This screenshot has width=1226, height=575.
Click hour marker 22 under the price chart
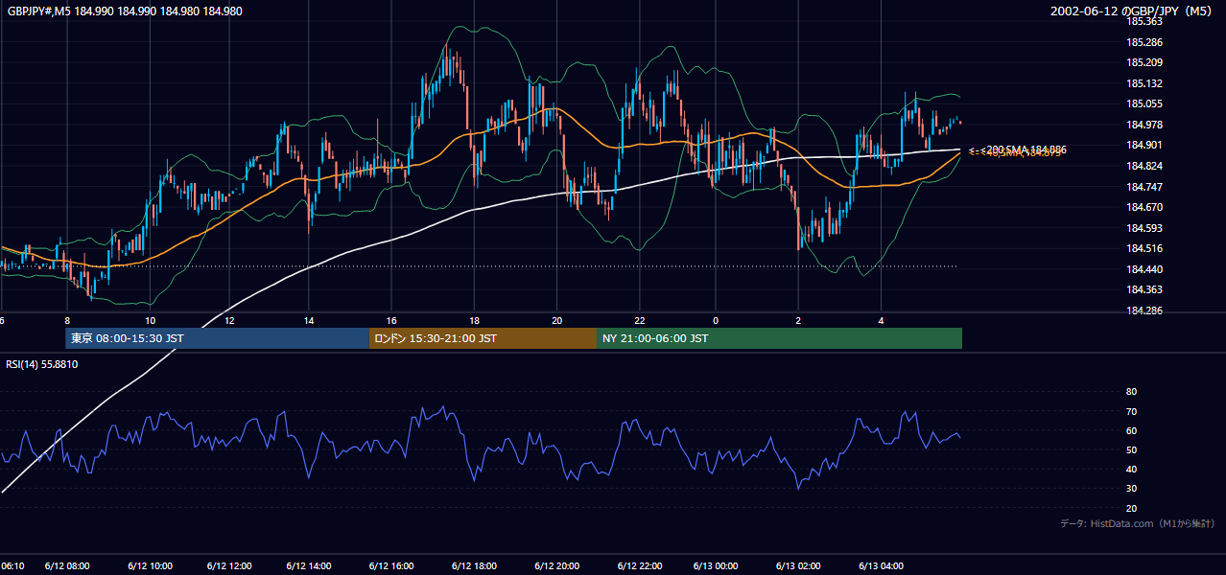(639, 320)
